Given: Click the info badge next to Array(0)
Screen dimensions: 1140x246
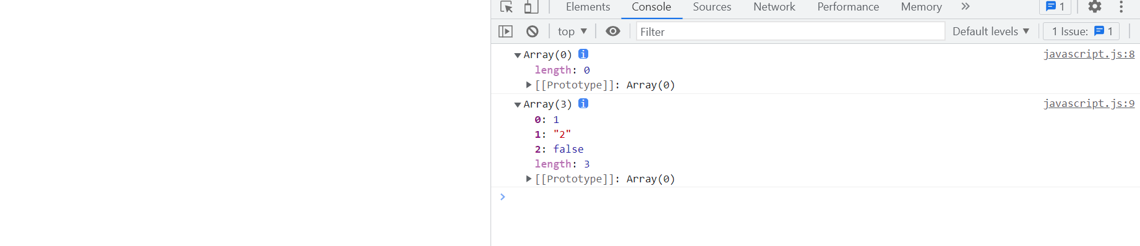Looking at the screenshot, I should tap(583, 54).
